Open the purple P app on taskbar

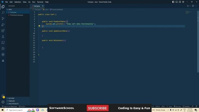(x=38, y=110)
